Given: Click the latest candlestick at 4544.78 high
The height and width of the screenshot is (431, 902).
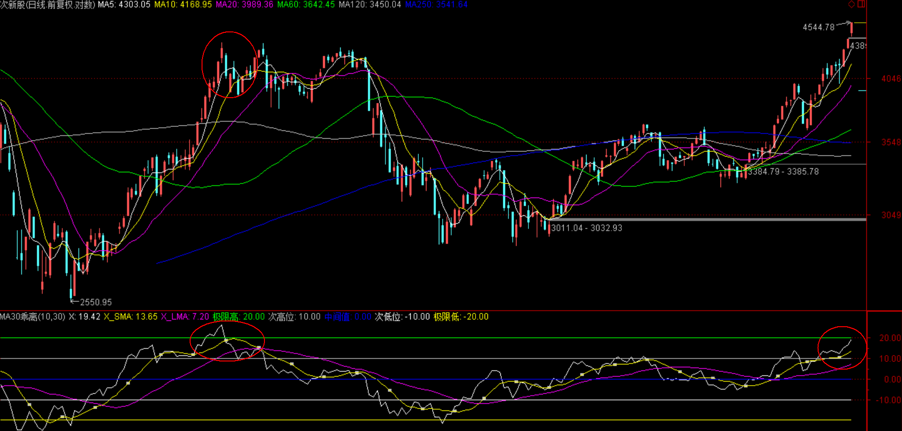Looking at the screenshot, I should point(851,29).
